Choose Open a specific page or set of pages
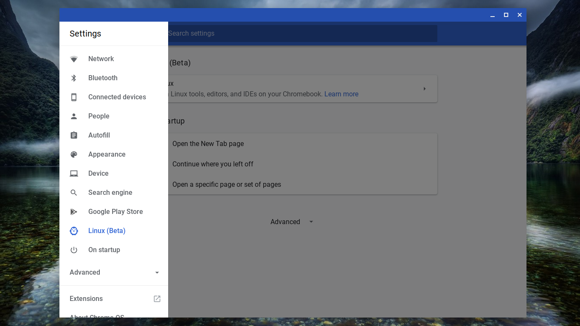Viewport: 580px width, 326px height. pyautogui.click(x=227, y=185)
